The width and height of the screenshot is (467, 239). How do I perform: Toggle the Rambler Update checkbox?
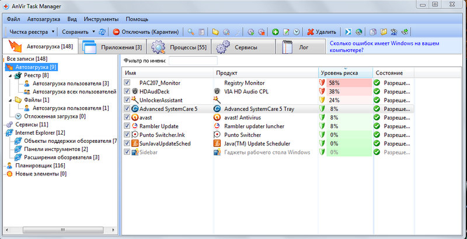coord(127,126)
